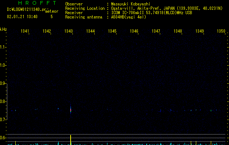229x145 pixels.
Task: Click time axis marker 1349
Action: pos(200,31)
